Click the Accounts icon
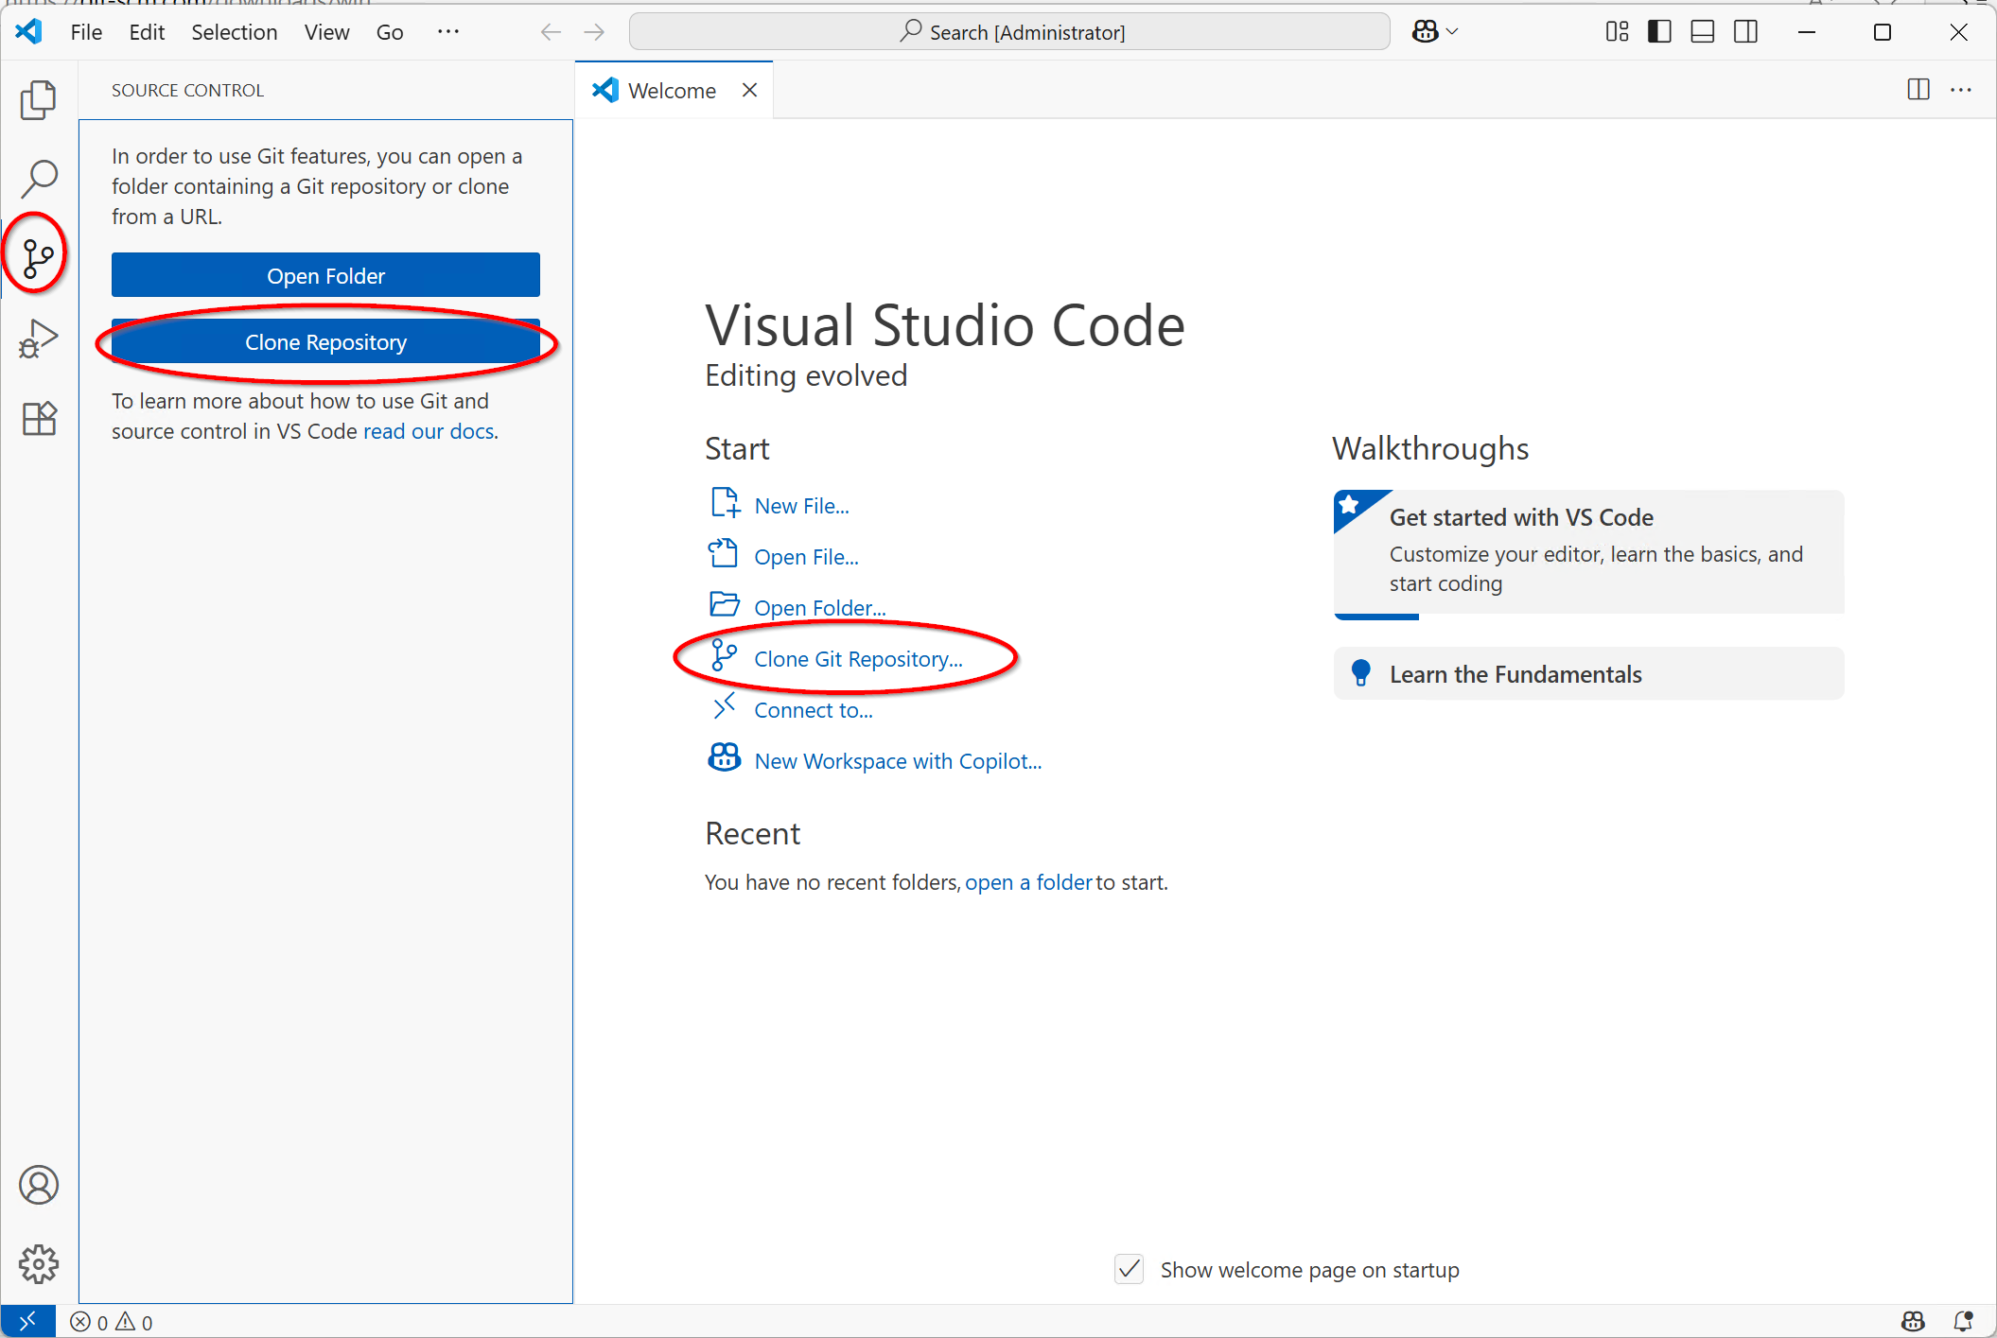Image resolution: width=1997 pixels, height=1338 pixels. [x=39, y=1185]
